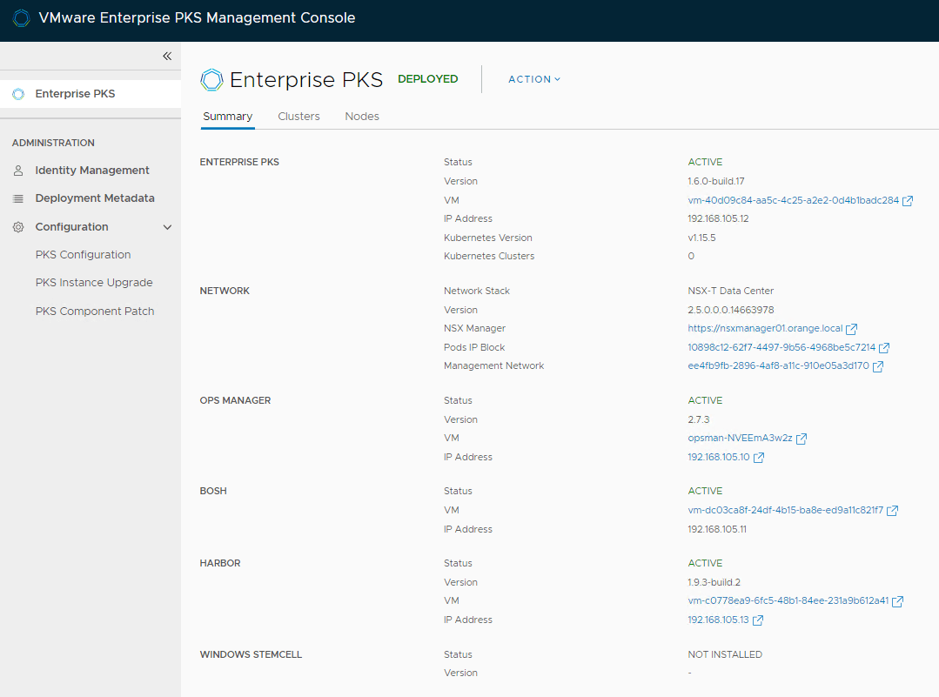Open Management Network link ee4fb9fb
The width and height of the screenshot is (939, 697).
click(x=779, y=365)
